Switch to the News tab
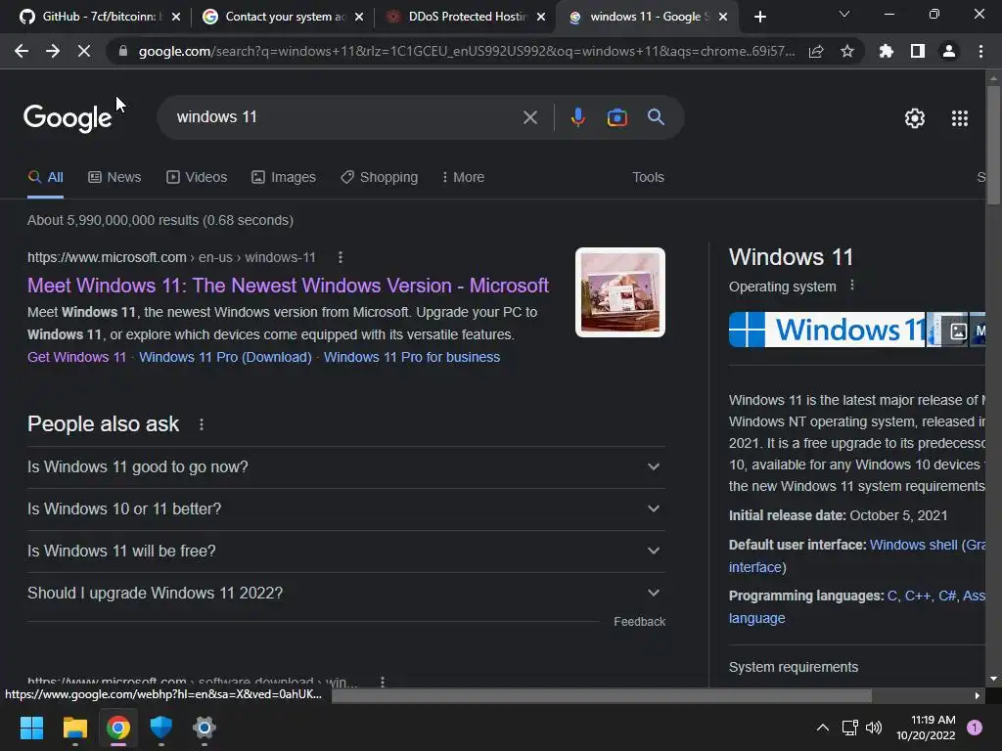Screen dimensions: 1002x751 (x=114, y=177)
